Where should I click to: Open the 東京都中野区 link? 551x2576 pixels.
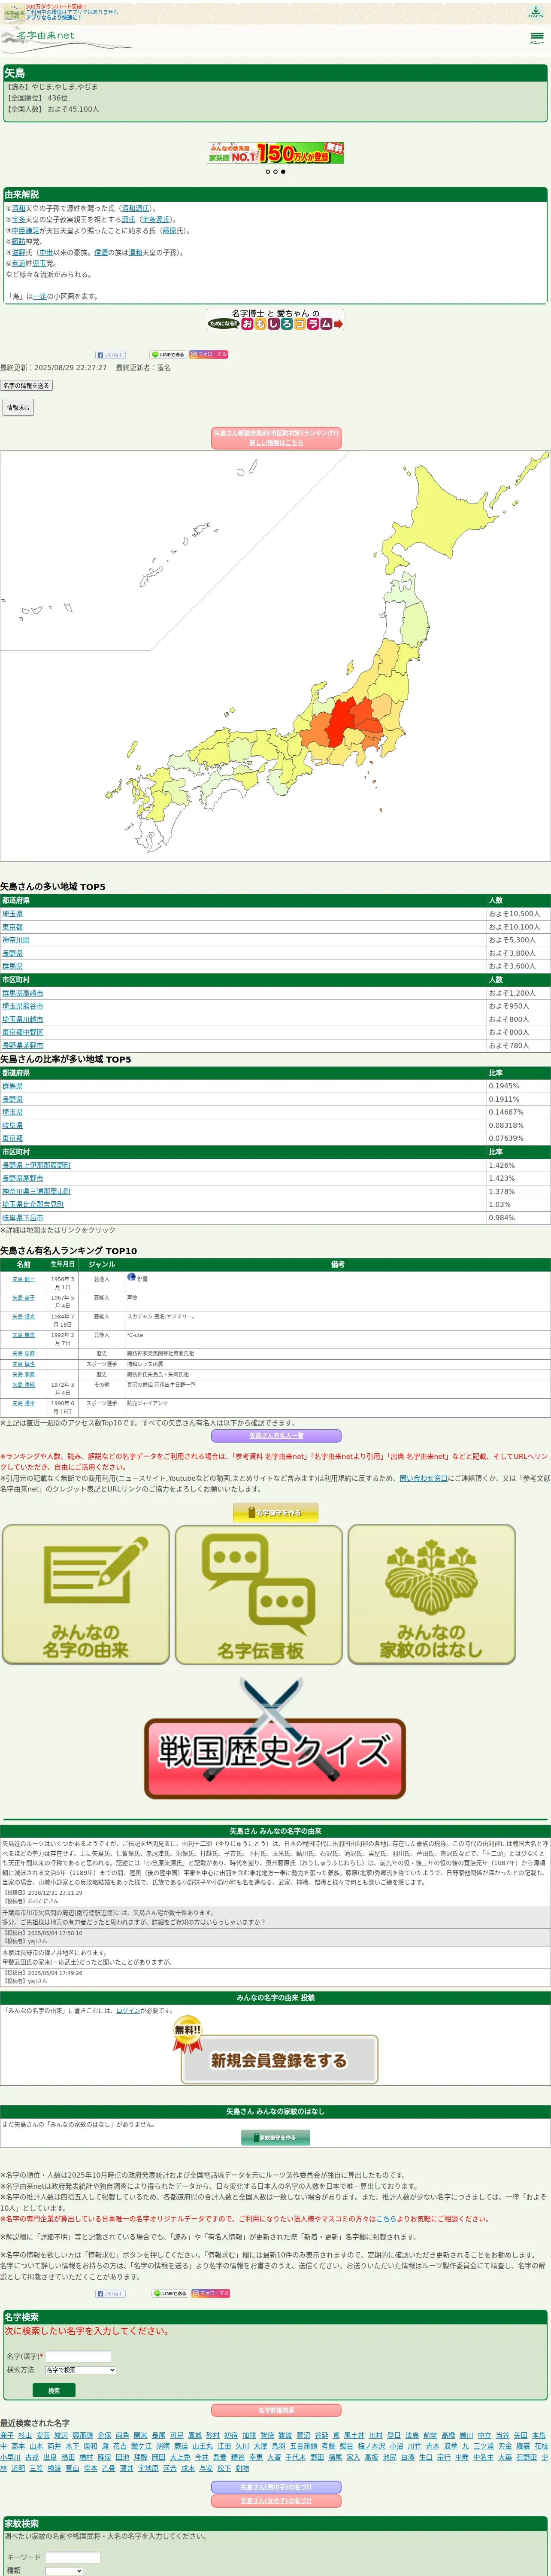(23, 1032)
